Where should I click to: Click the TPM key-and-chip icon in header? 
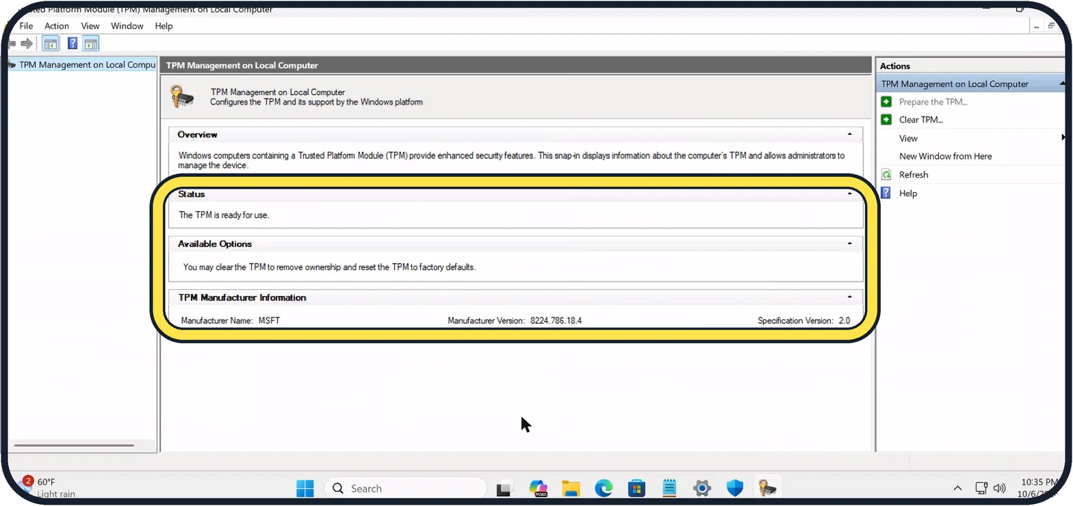tap(183, 96)
